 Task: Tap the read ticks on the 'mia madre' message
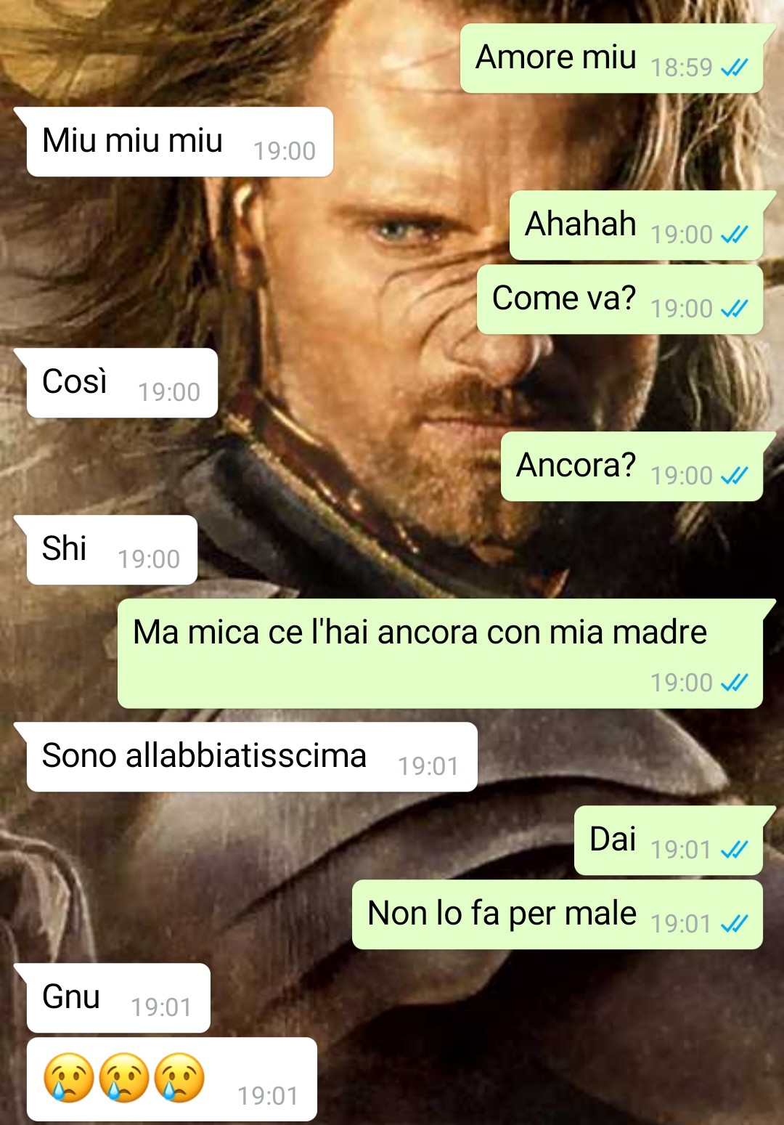click(x=734, y=683)
